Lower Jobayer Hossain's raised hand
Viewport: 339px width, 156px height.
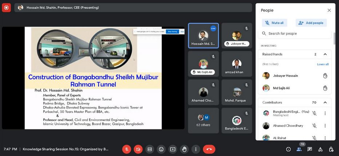tap(325, 76)
